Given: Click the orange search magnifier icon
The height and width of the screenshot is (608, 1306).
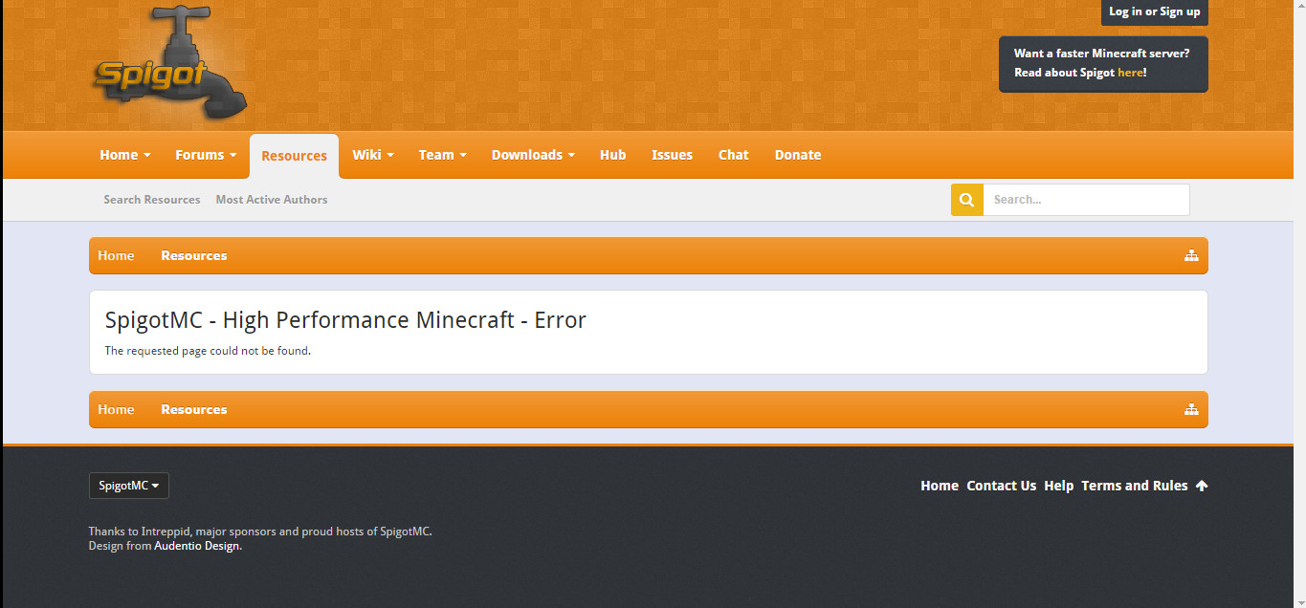Looking at the screenshot, I should coord(966,200).
